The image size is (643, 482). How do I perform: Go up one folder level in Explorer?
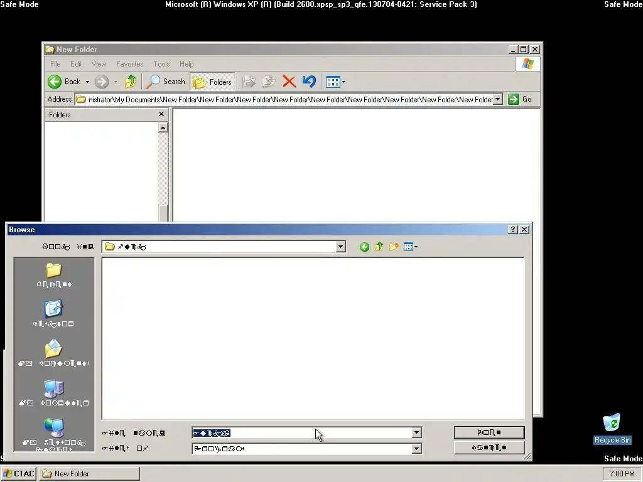[x=131, y=82]
